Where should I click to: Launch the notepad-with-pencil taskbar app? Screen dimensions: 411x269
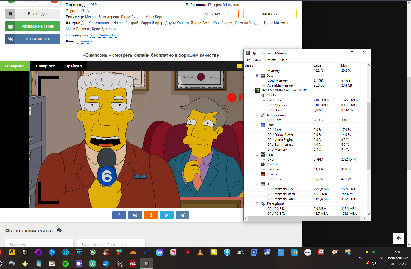pos(52,264)
